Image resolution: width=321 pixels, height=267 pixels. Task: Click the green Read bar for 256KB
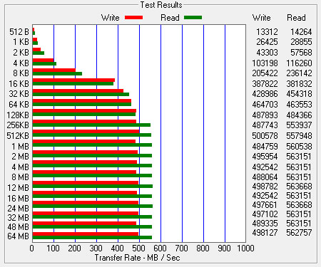(91, 125)
